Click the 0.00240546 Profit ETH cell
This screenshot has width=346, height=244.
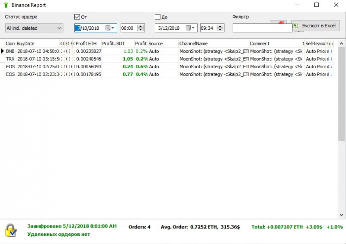pos(89,59)
